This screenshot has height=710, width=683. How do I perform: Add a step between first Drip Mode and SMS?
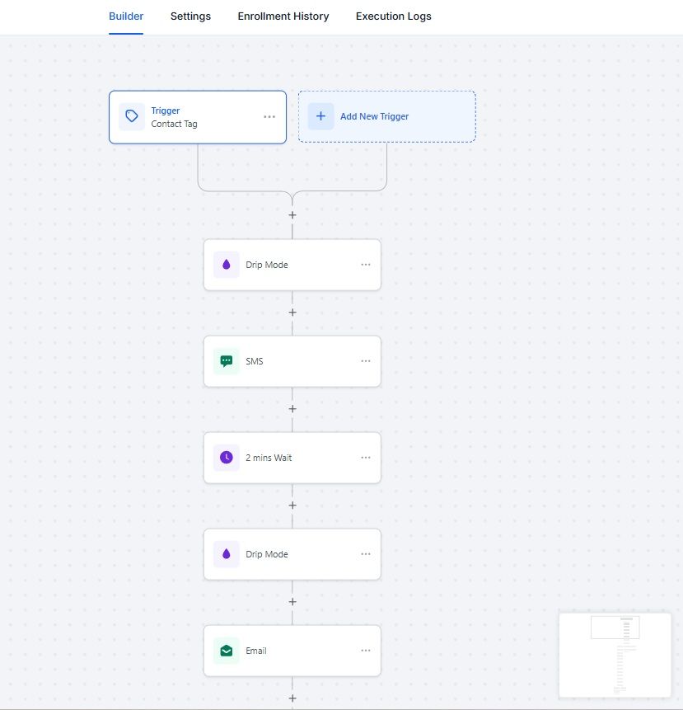pos(292,313)
